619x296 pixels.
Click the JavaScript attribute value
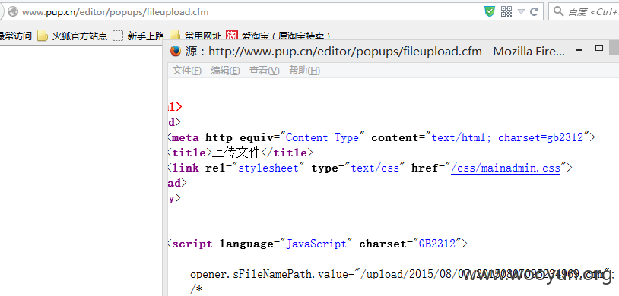(x=316, y=244)
